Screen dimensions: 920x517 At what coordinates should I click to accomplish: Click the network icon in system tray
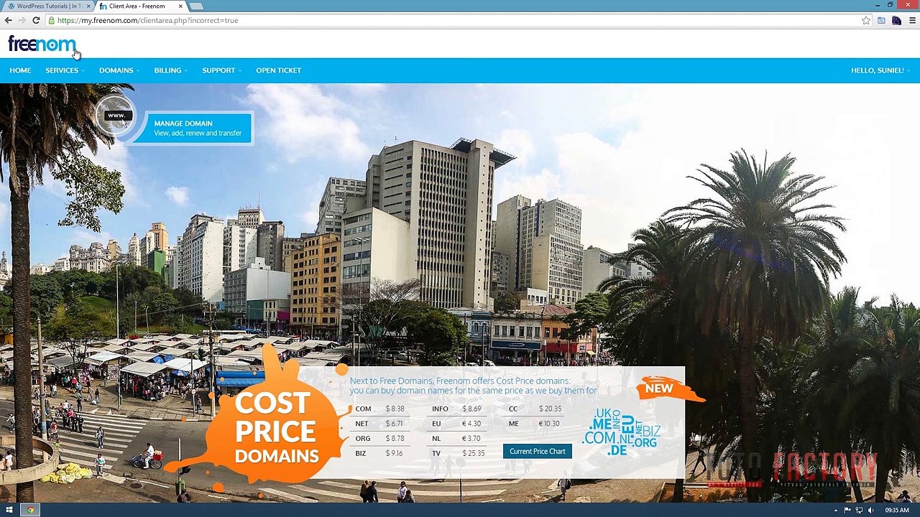click(859, 510)
